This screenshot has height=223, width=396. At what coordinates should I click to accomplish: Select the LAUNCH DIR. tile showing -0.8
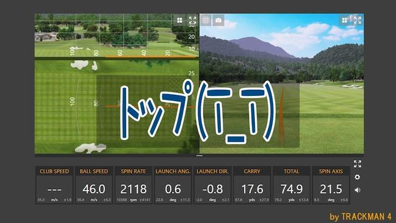click(212, 185)
